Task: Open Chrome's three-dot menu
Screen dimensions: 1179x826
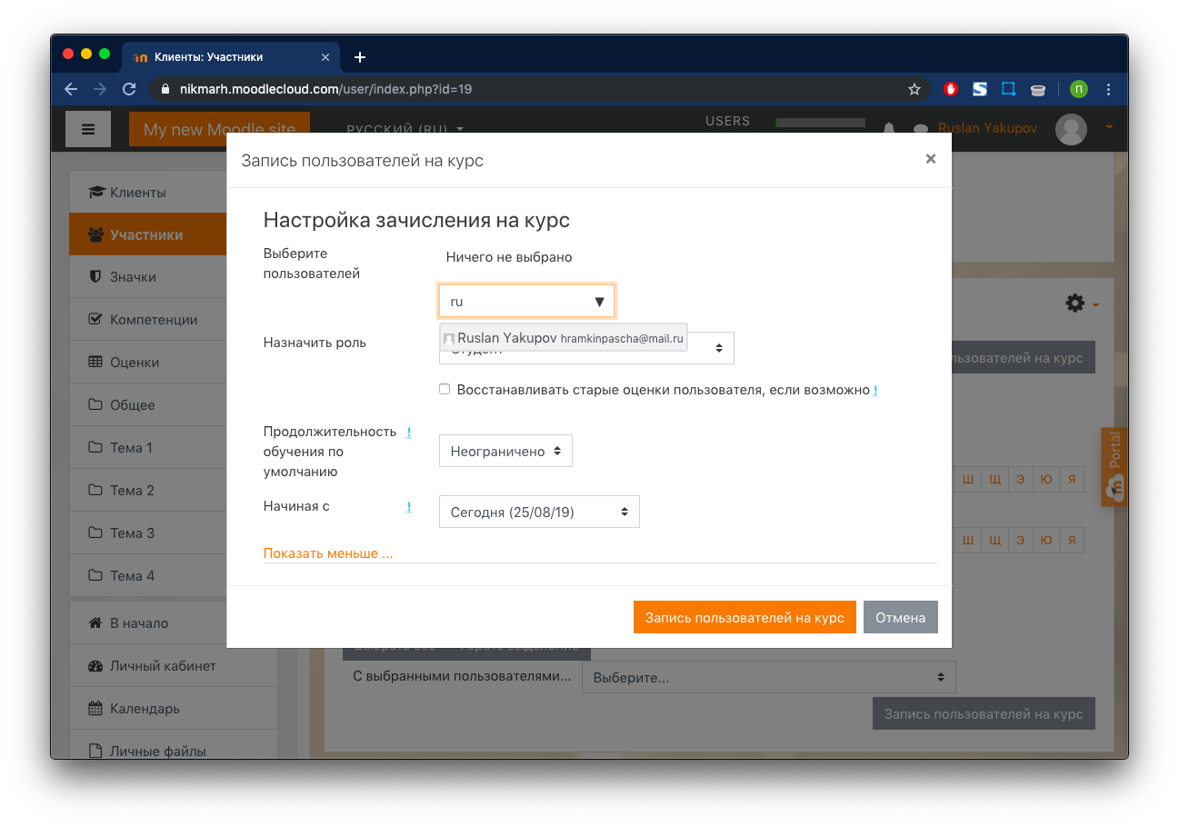Action: pyautogui.click(x=1108, y=89)
